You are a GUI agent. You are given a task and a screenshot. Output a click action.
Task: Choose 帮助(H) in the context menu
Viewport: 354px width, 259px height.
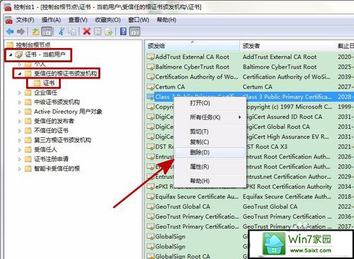[x=210, y=181]
